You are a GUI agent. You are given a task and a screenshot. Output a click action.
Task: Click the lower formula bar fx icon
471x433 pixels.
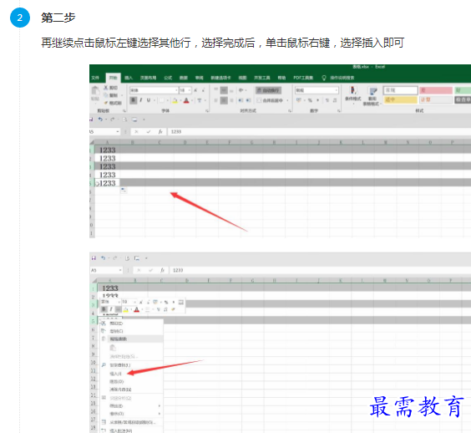[163, 270]
